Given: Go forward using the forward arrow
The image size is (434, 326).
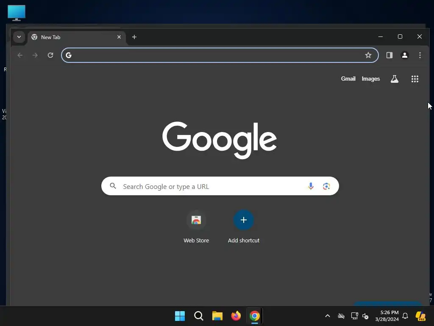Looking at the screenshot, I should click(x=35, y=55).
